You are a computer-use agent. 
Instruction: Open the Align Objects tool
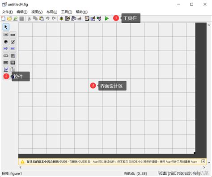(61, 18)
